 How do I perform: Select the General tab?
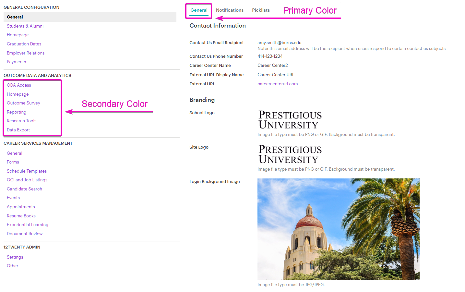point(199,10)
